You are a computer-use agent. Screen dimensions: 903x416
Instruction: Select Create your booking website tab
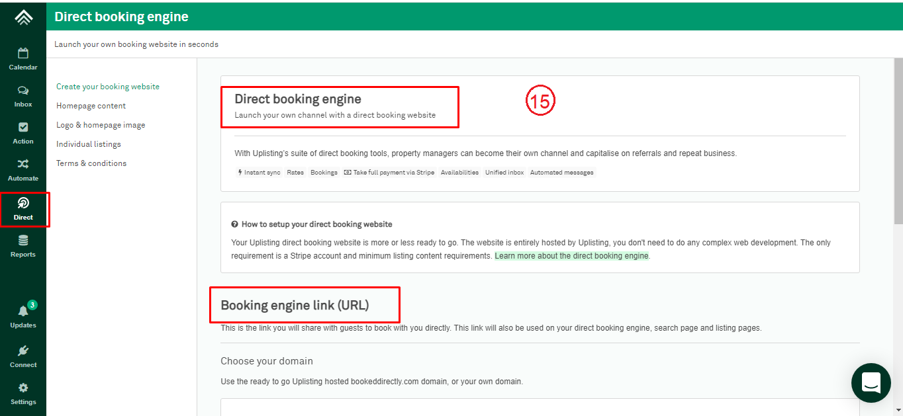(108, 87)
